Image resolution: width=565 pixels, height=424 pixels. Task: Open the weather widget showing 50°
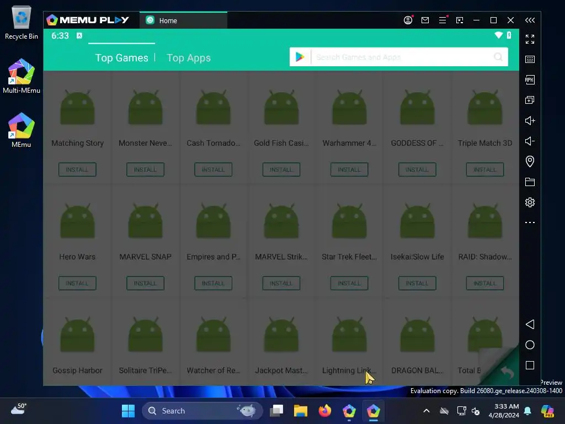[x=18, y=409]
